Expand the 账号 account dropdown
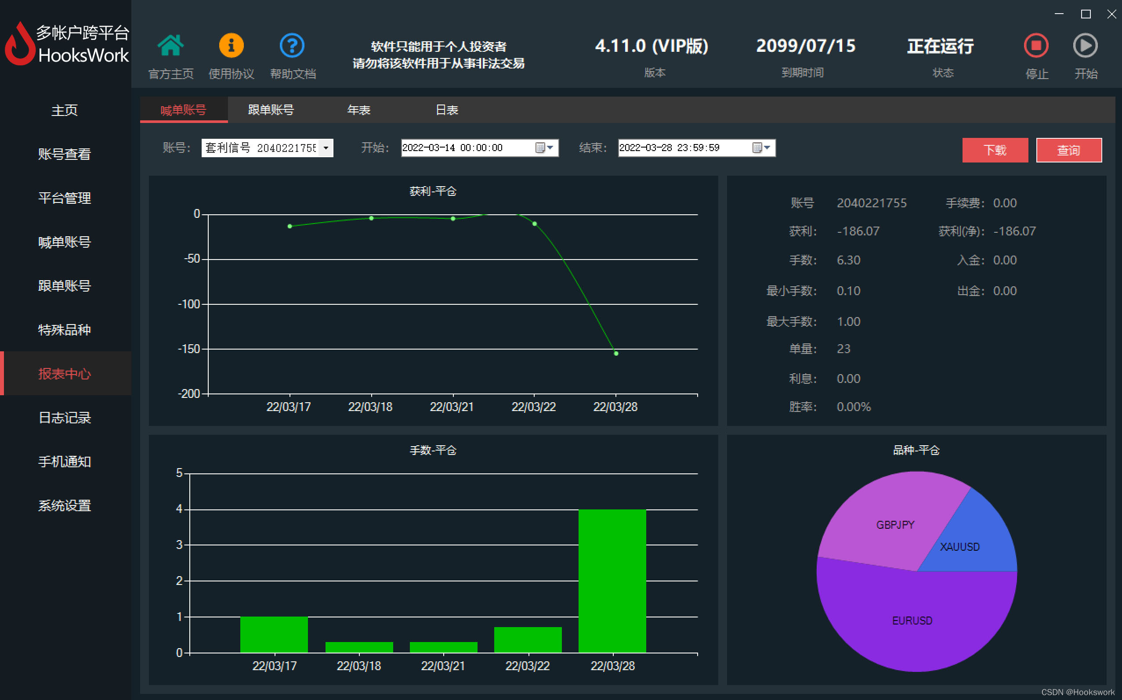This screenshot has width=1122, height=700. pos(326,148)
